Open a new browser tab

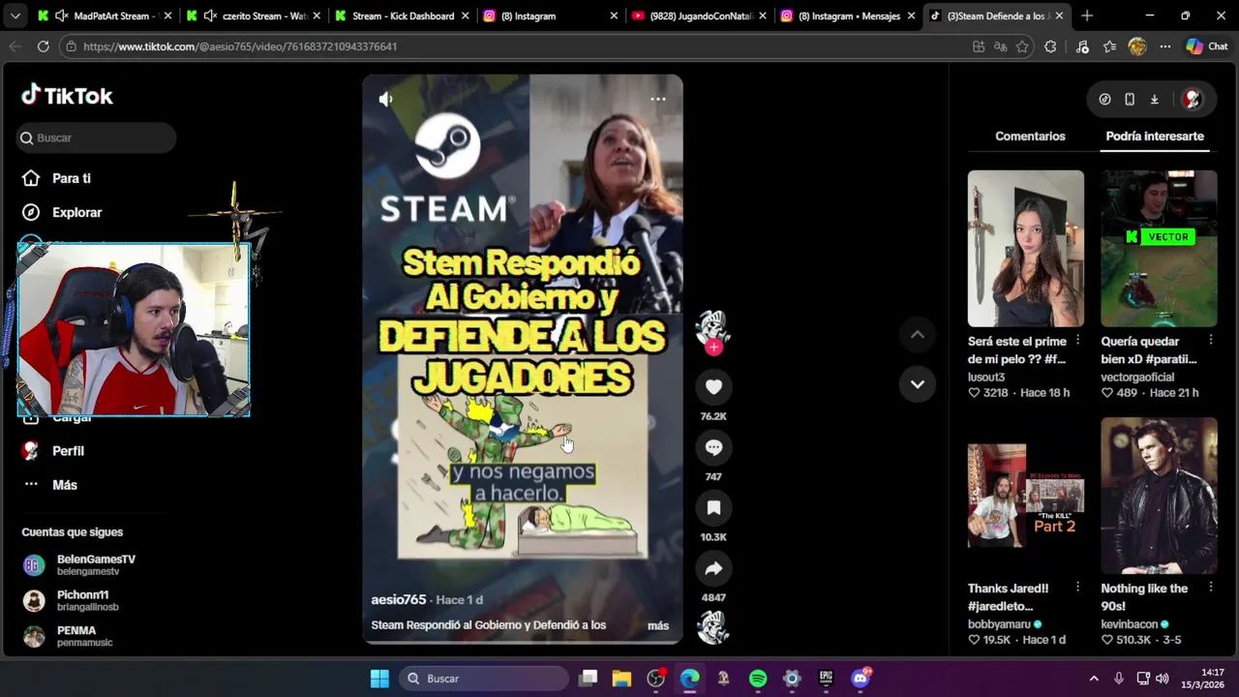(x=1087, y=15)
